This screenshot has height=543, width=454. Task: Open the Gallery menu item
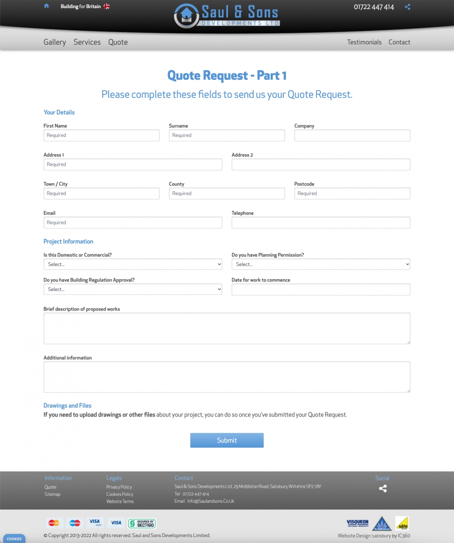(54, 42)
